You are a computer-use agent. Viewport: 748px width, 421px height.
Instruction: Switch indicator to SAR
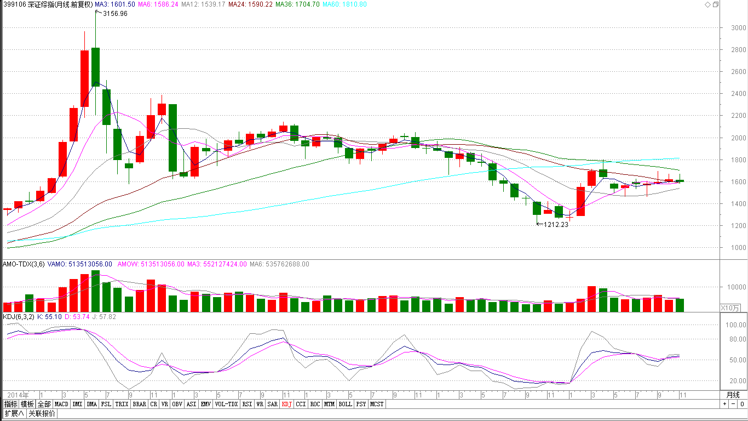coord(273,404)
